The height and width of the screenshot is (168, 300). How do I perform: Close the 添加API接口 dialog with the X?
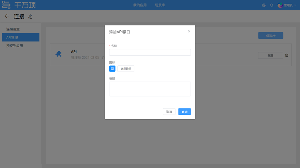pyautogui.click(x=189, y=31)
